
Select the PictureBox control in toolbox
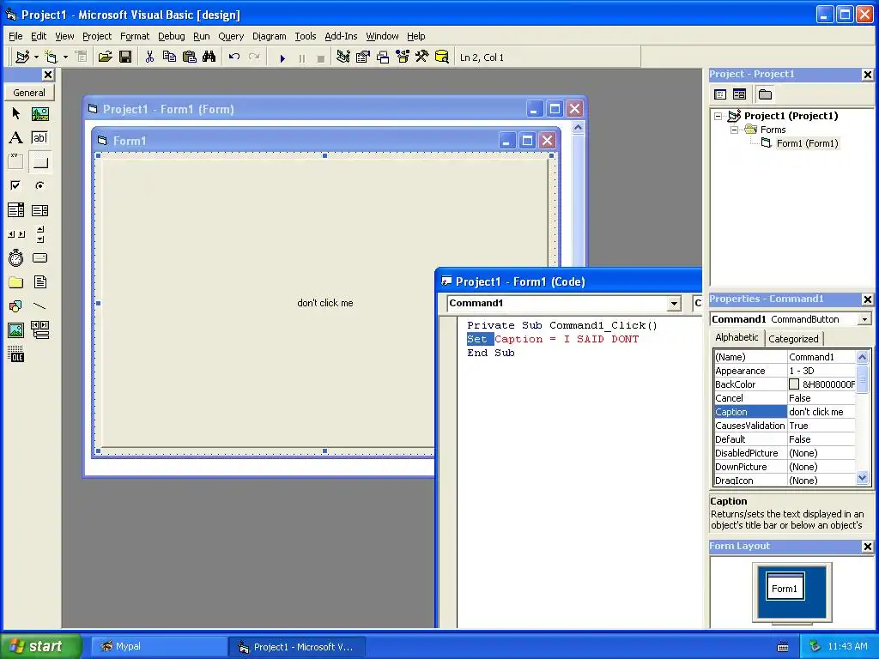(x=39, y=114)
